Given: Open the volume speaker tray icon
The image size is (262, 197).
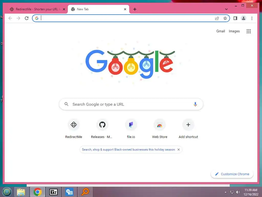Looking at the screenshot, I should pos(238,192).
